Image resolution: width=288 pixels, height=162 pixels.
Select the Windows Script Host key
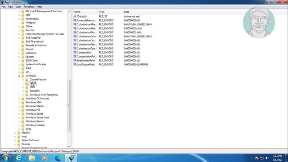[x=37, y=117]
